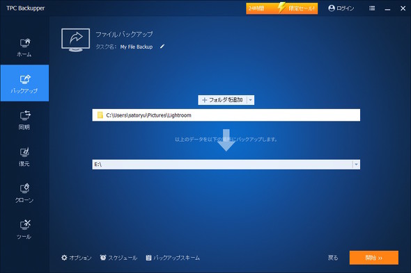411x273 pixels.
Task: Expand the destination path dropdown arrow
Action: 356,164
